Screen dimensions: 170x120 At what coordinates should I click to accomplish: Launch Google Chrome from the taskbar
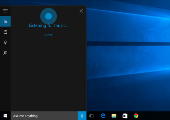coord(136,115)
